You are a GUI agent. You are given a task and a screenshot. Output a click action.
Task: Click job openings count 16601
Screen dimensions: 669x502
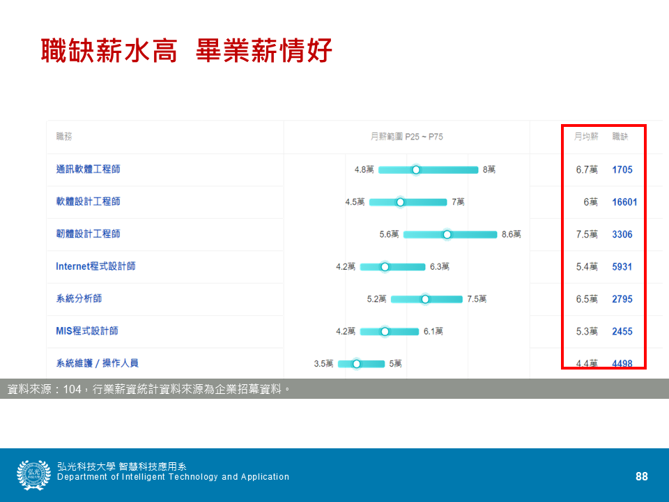point(624,202)
